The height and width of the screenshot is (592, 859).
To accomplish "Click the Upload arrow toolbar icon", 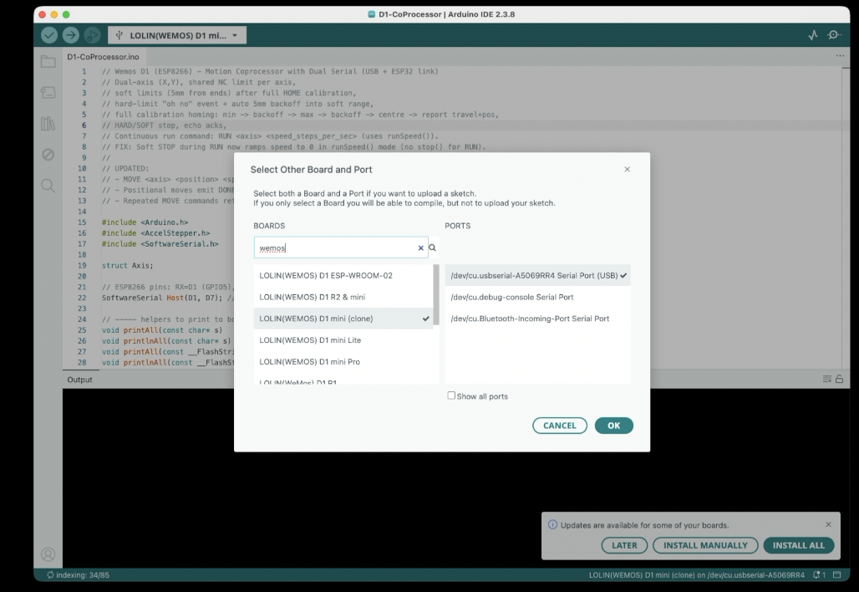I will 71,35.
